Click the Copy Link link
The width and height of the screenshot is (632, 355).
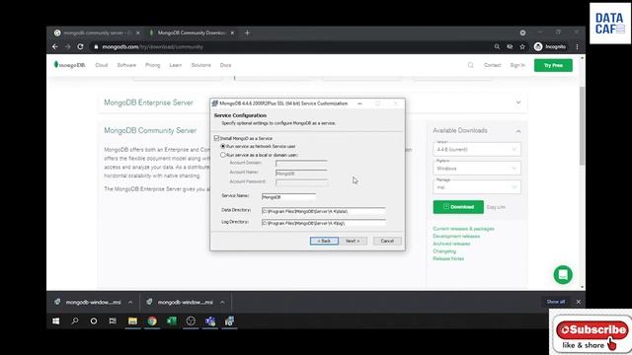coord(496,207)
